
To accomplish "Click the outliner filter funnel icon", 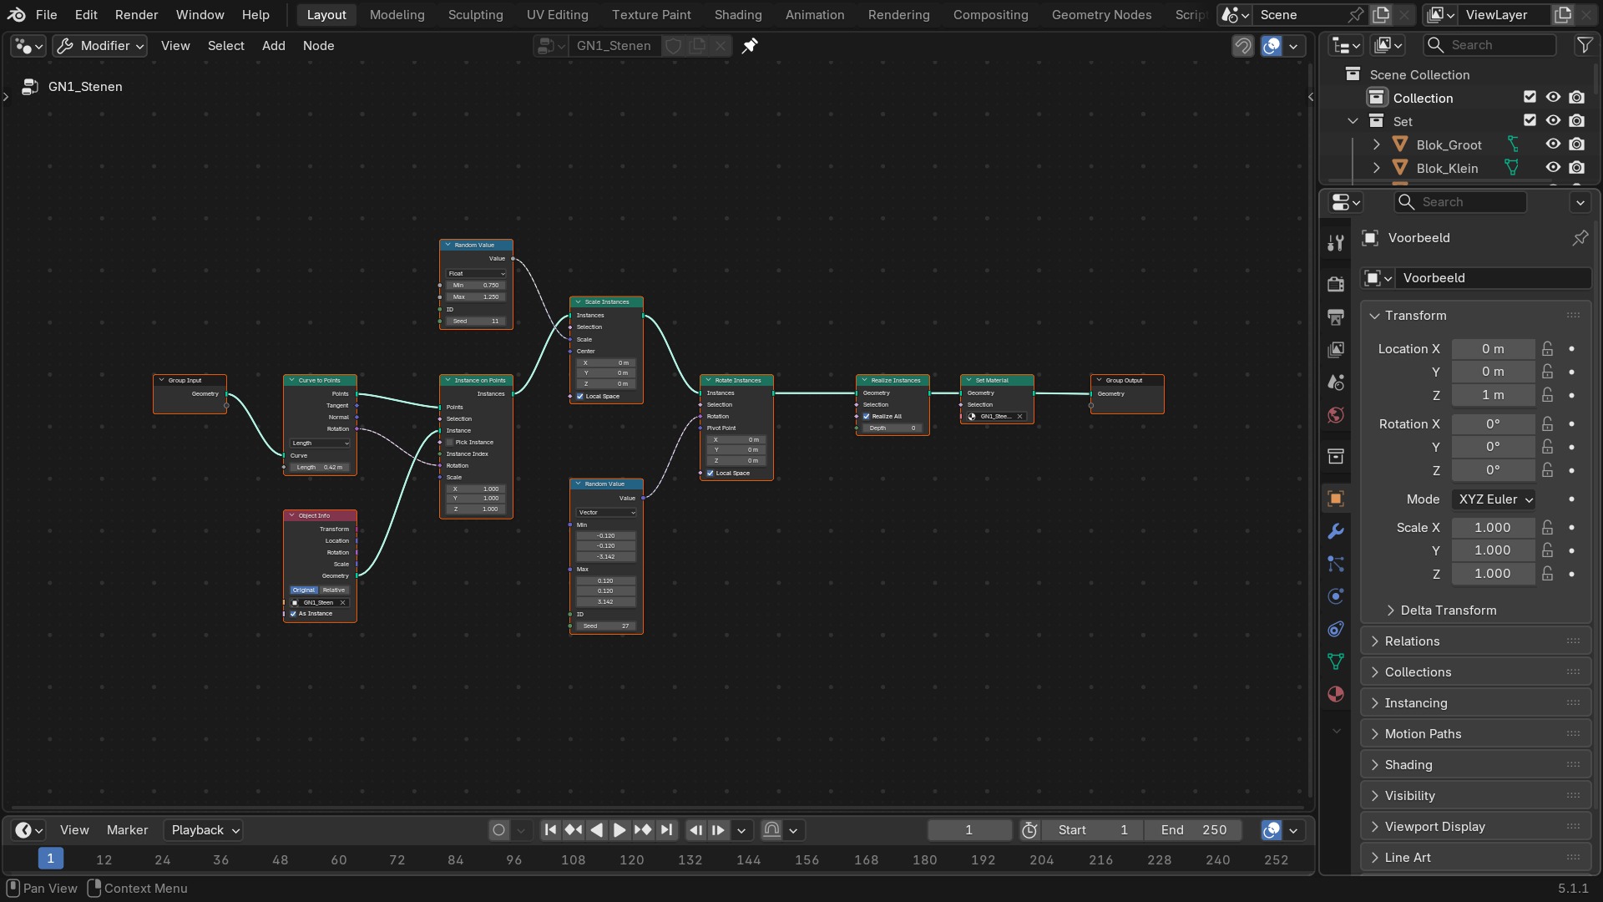I will click(x=1584, y=45).
